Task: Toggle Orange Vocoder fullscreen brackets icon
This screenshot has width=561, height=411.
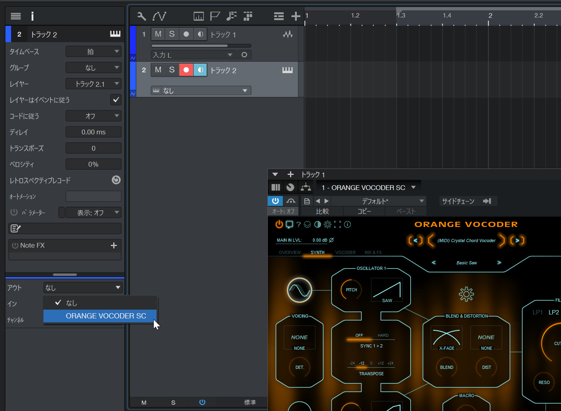Action: (x=337, y=225)
